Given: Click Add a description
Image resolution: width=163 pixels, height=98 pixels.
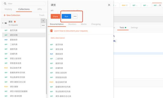Looking at the screenshot, I should [58, 38].
